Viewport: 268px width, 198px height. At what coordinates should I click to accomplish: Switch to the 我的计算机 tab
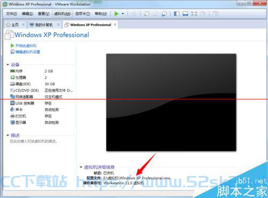coord(44,25)
